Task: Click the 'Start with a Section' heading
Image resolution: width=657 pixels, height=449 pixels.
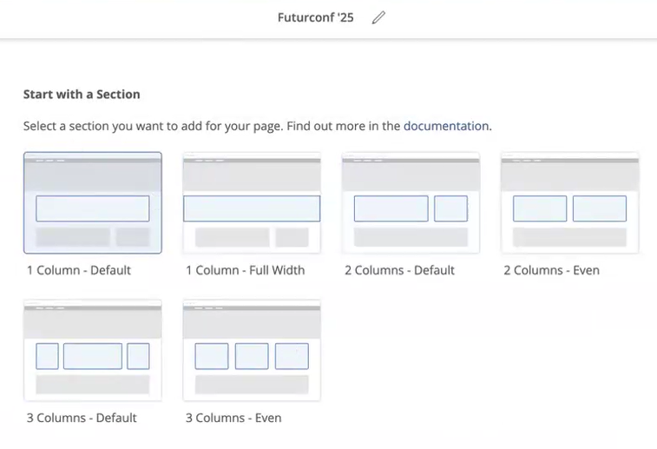Action: coord(82,95)
